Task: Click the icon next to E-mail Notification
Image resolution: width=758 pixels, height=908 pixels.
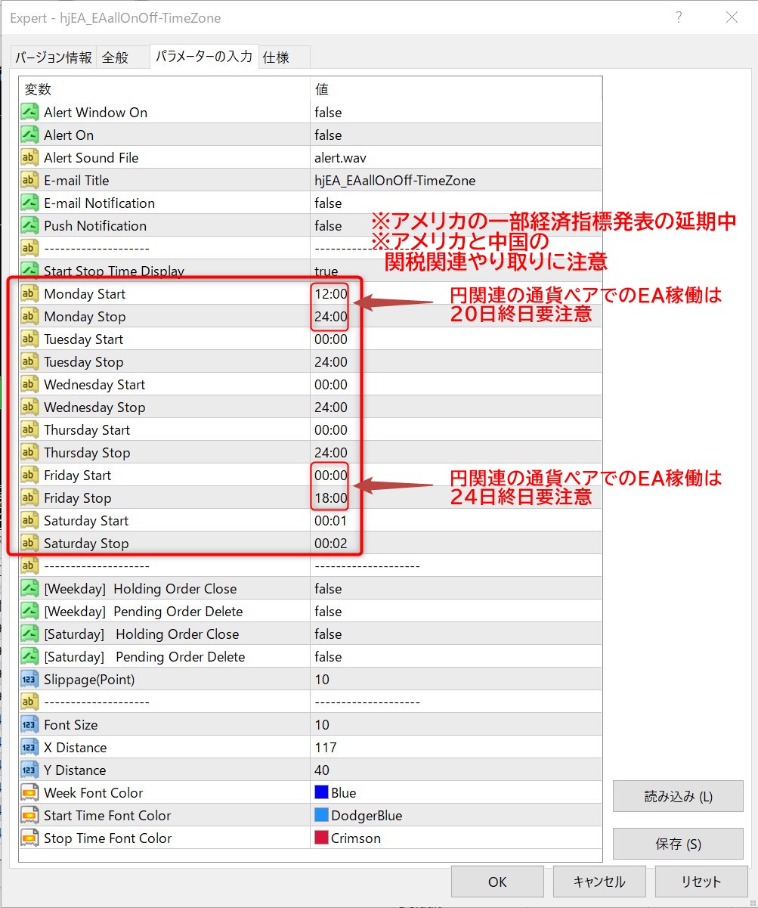Action: (29, 203)
